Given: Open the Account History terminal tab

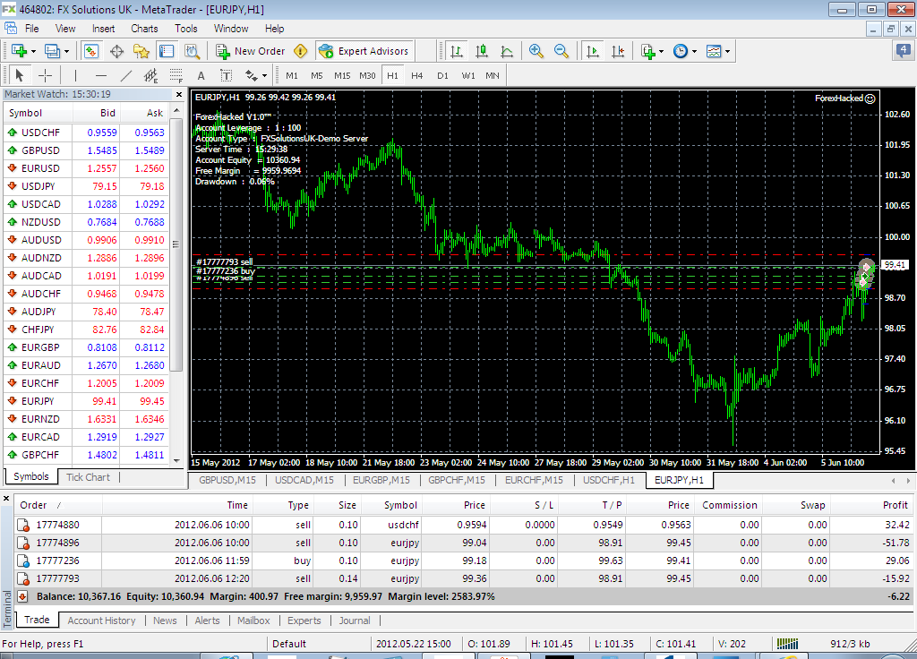Looking at the screenshot, I should [101, 620].
